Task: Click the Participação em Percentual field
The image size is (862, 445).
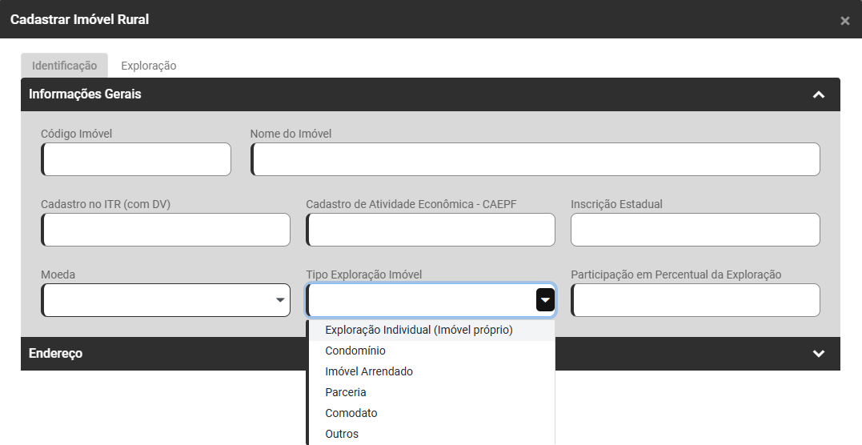Action: coord(695,300)
